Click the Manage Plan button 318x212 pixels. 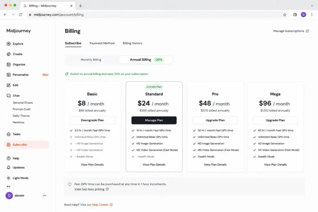point(154,120)
